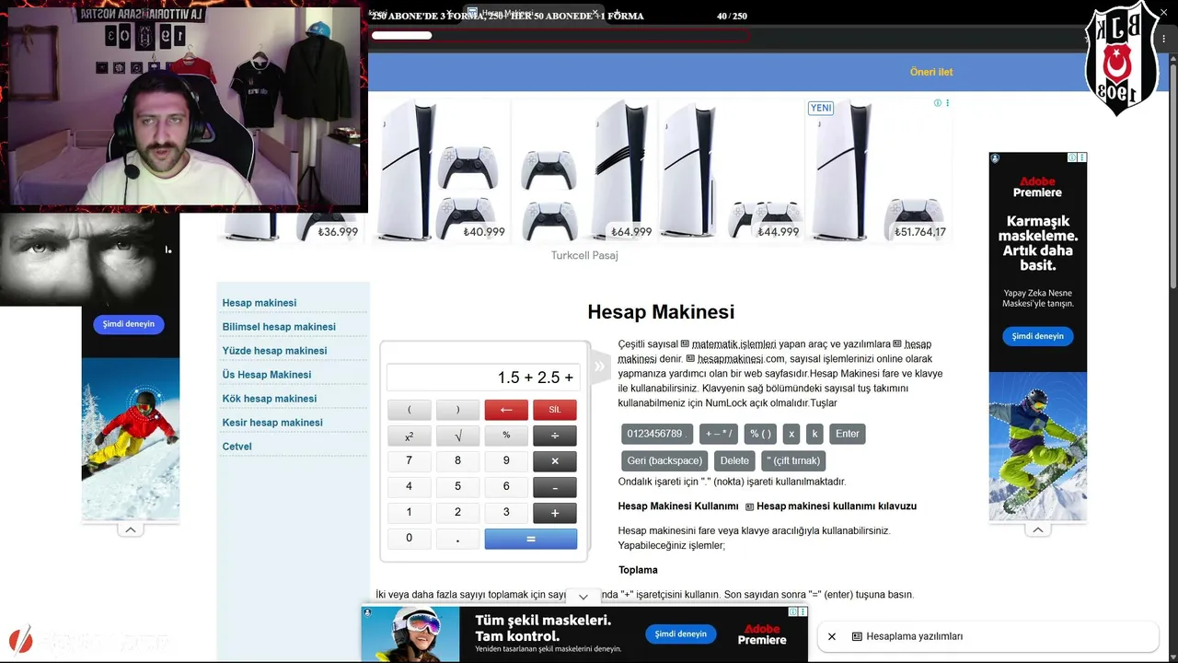The width and height of the screenshot is (1178, 663).
Task: Click the Öneri ilet link
Action: pos(931,72)
